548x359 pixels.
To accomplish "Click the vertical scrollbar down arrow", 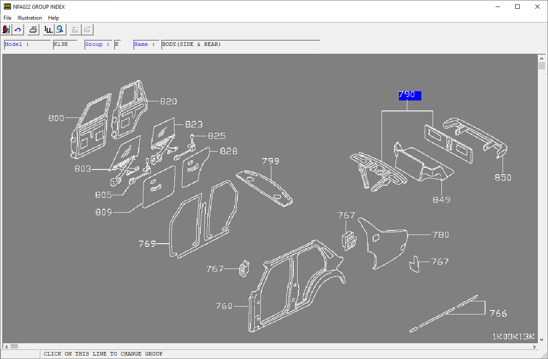I will point(542,339).
